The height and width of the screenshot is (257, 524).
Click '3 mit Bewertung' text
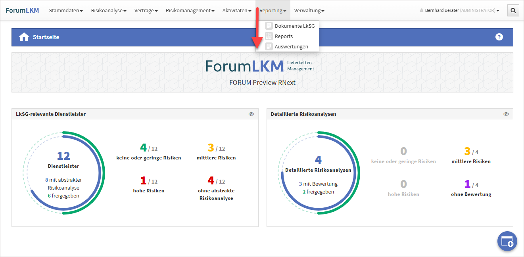tap(318, 184)
